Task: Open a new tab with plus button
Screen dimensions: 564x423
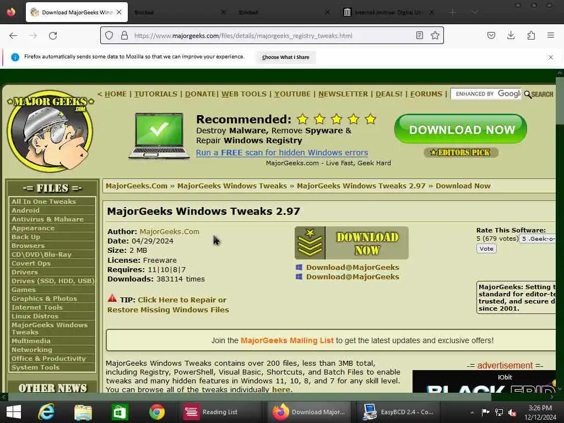Action: [x=453, y=12]
